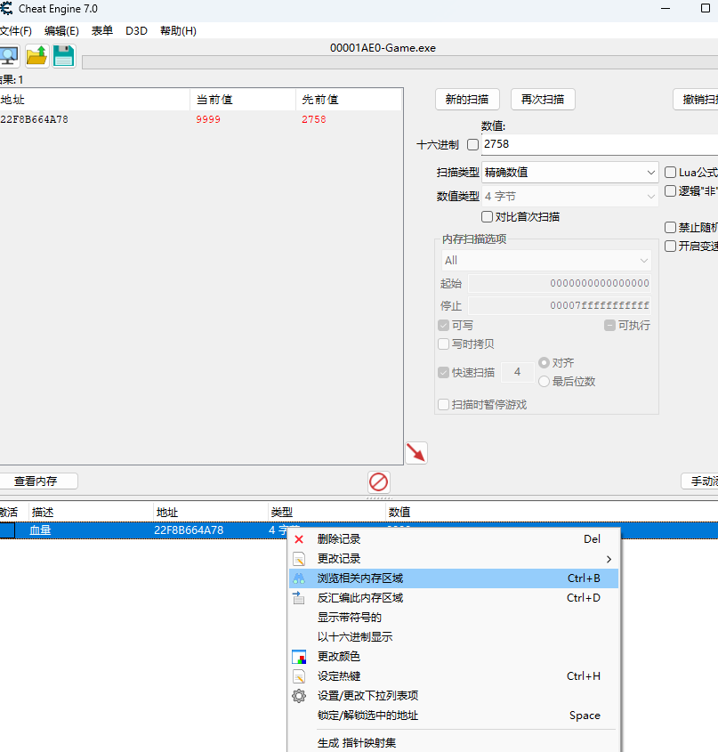Image resolution: width=718 pixels, height=752 pixels.
Task: Click the 停止 stop address field
Action: pyautogui.click(x=560, y=305)
